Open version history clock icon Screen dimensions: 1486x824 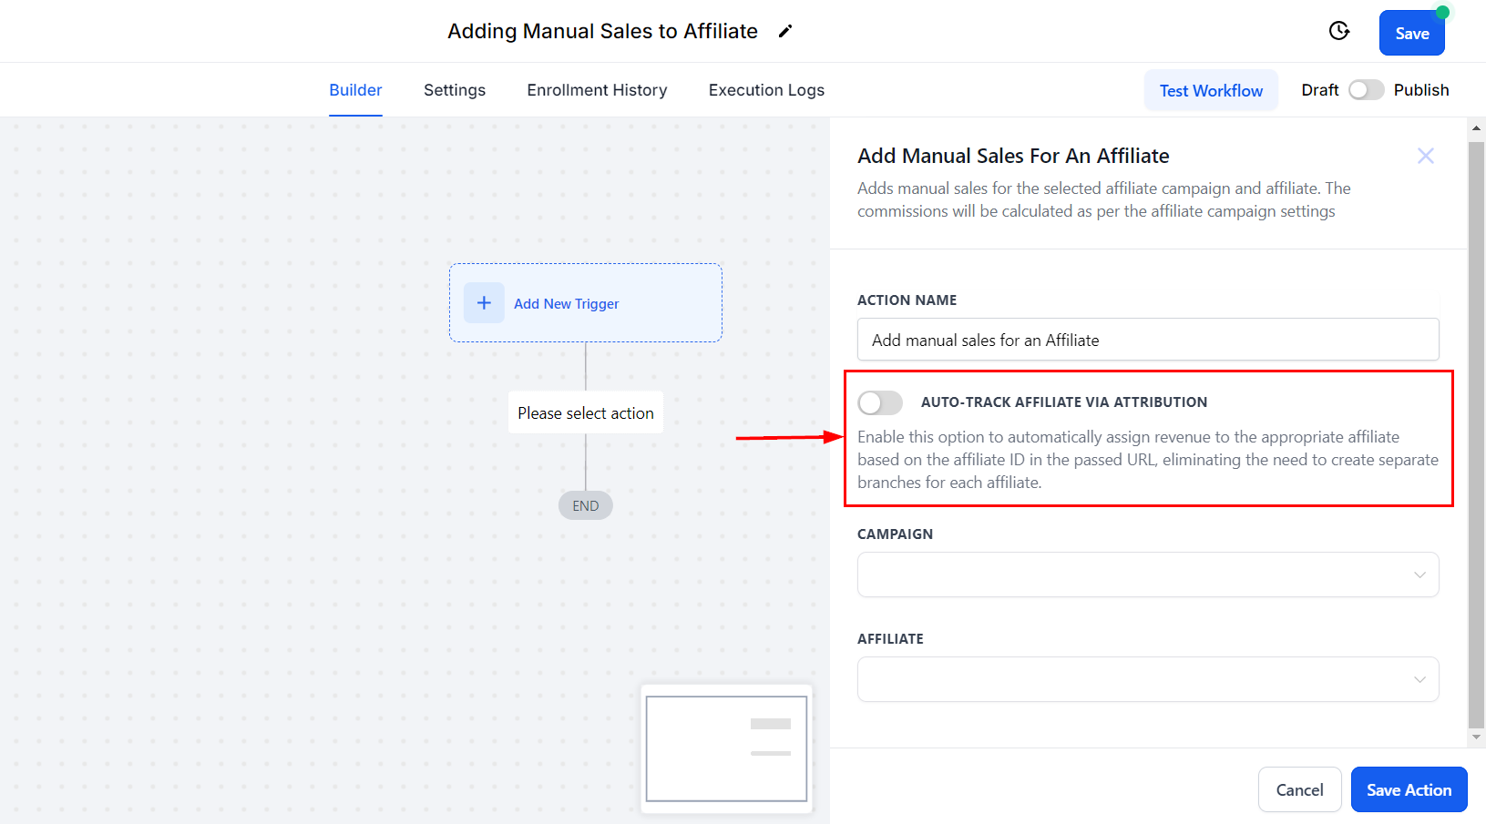pos(1338,31)
